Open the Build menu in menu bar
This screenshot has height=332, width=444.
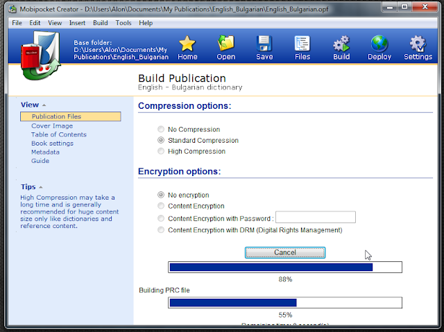[x=100, y=23]
